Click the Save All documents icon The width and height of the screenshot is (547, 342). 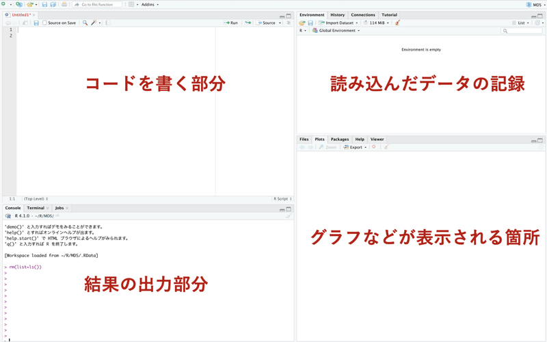click(x=53, y=5)
